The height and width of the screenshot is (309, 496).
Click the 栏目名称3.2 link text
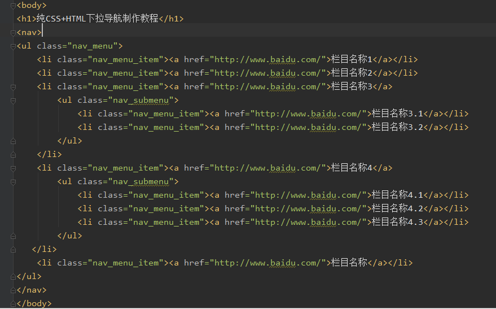pos(397,127)
